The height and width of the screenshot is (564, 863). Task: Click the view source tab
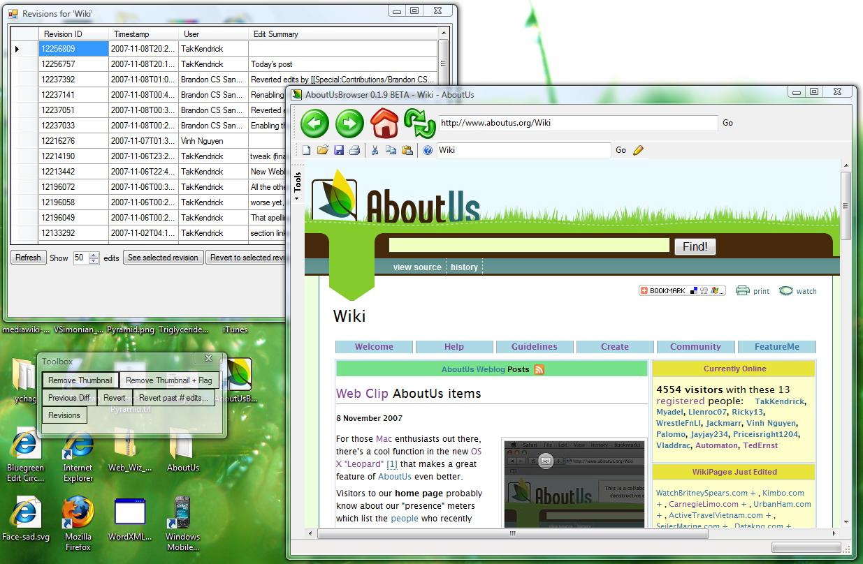(x=417, y=267)
